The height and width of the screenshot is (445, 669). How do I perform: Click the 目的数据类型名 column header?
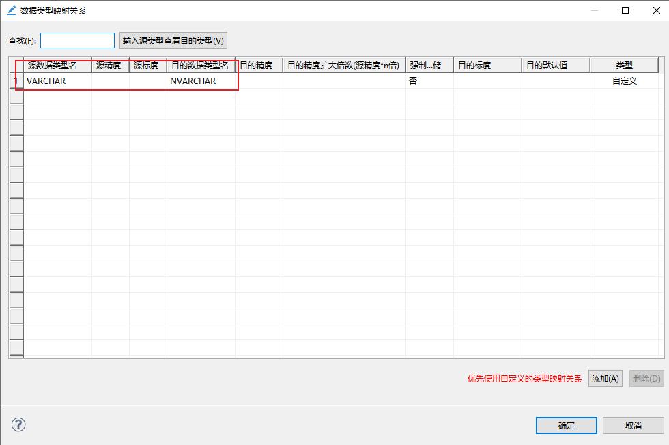[x=201, y=66]
